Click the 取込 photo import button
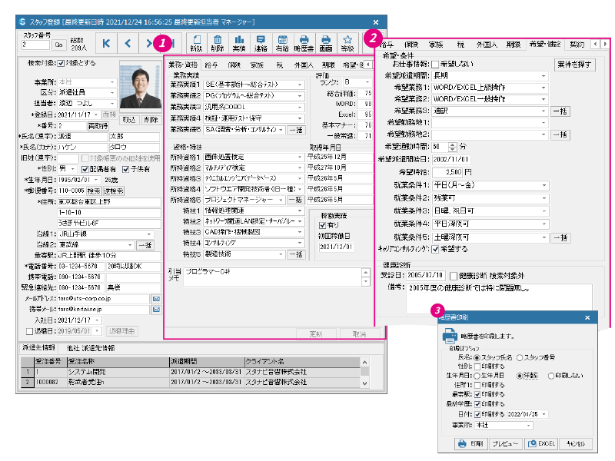Screen dimensions: 615x461 click(x=129, y=120)
